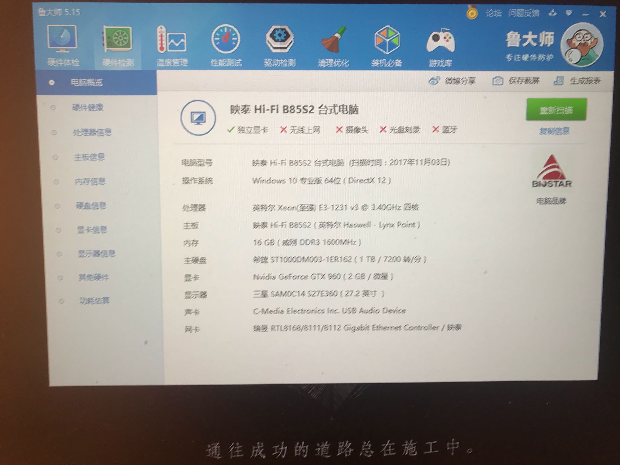Click 保存截屏 save screenshot text
Image resolution: width=620 pixels, height=465 pixels.
[524, 81]
